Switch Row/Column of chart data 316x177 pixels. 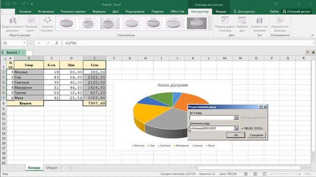coord(225,24)
